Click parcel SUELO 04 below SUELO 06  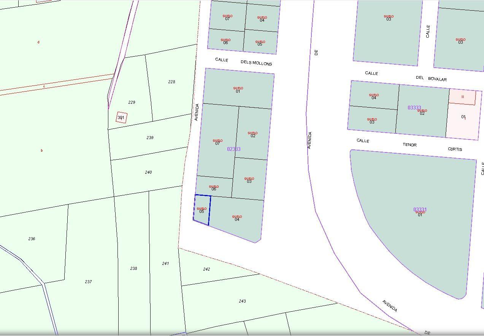click(236, 217)
